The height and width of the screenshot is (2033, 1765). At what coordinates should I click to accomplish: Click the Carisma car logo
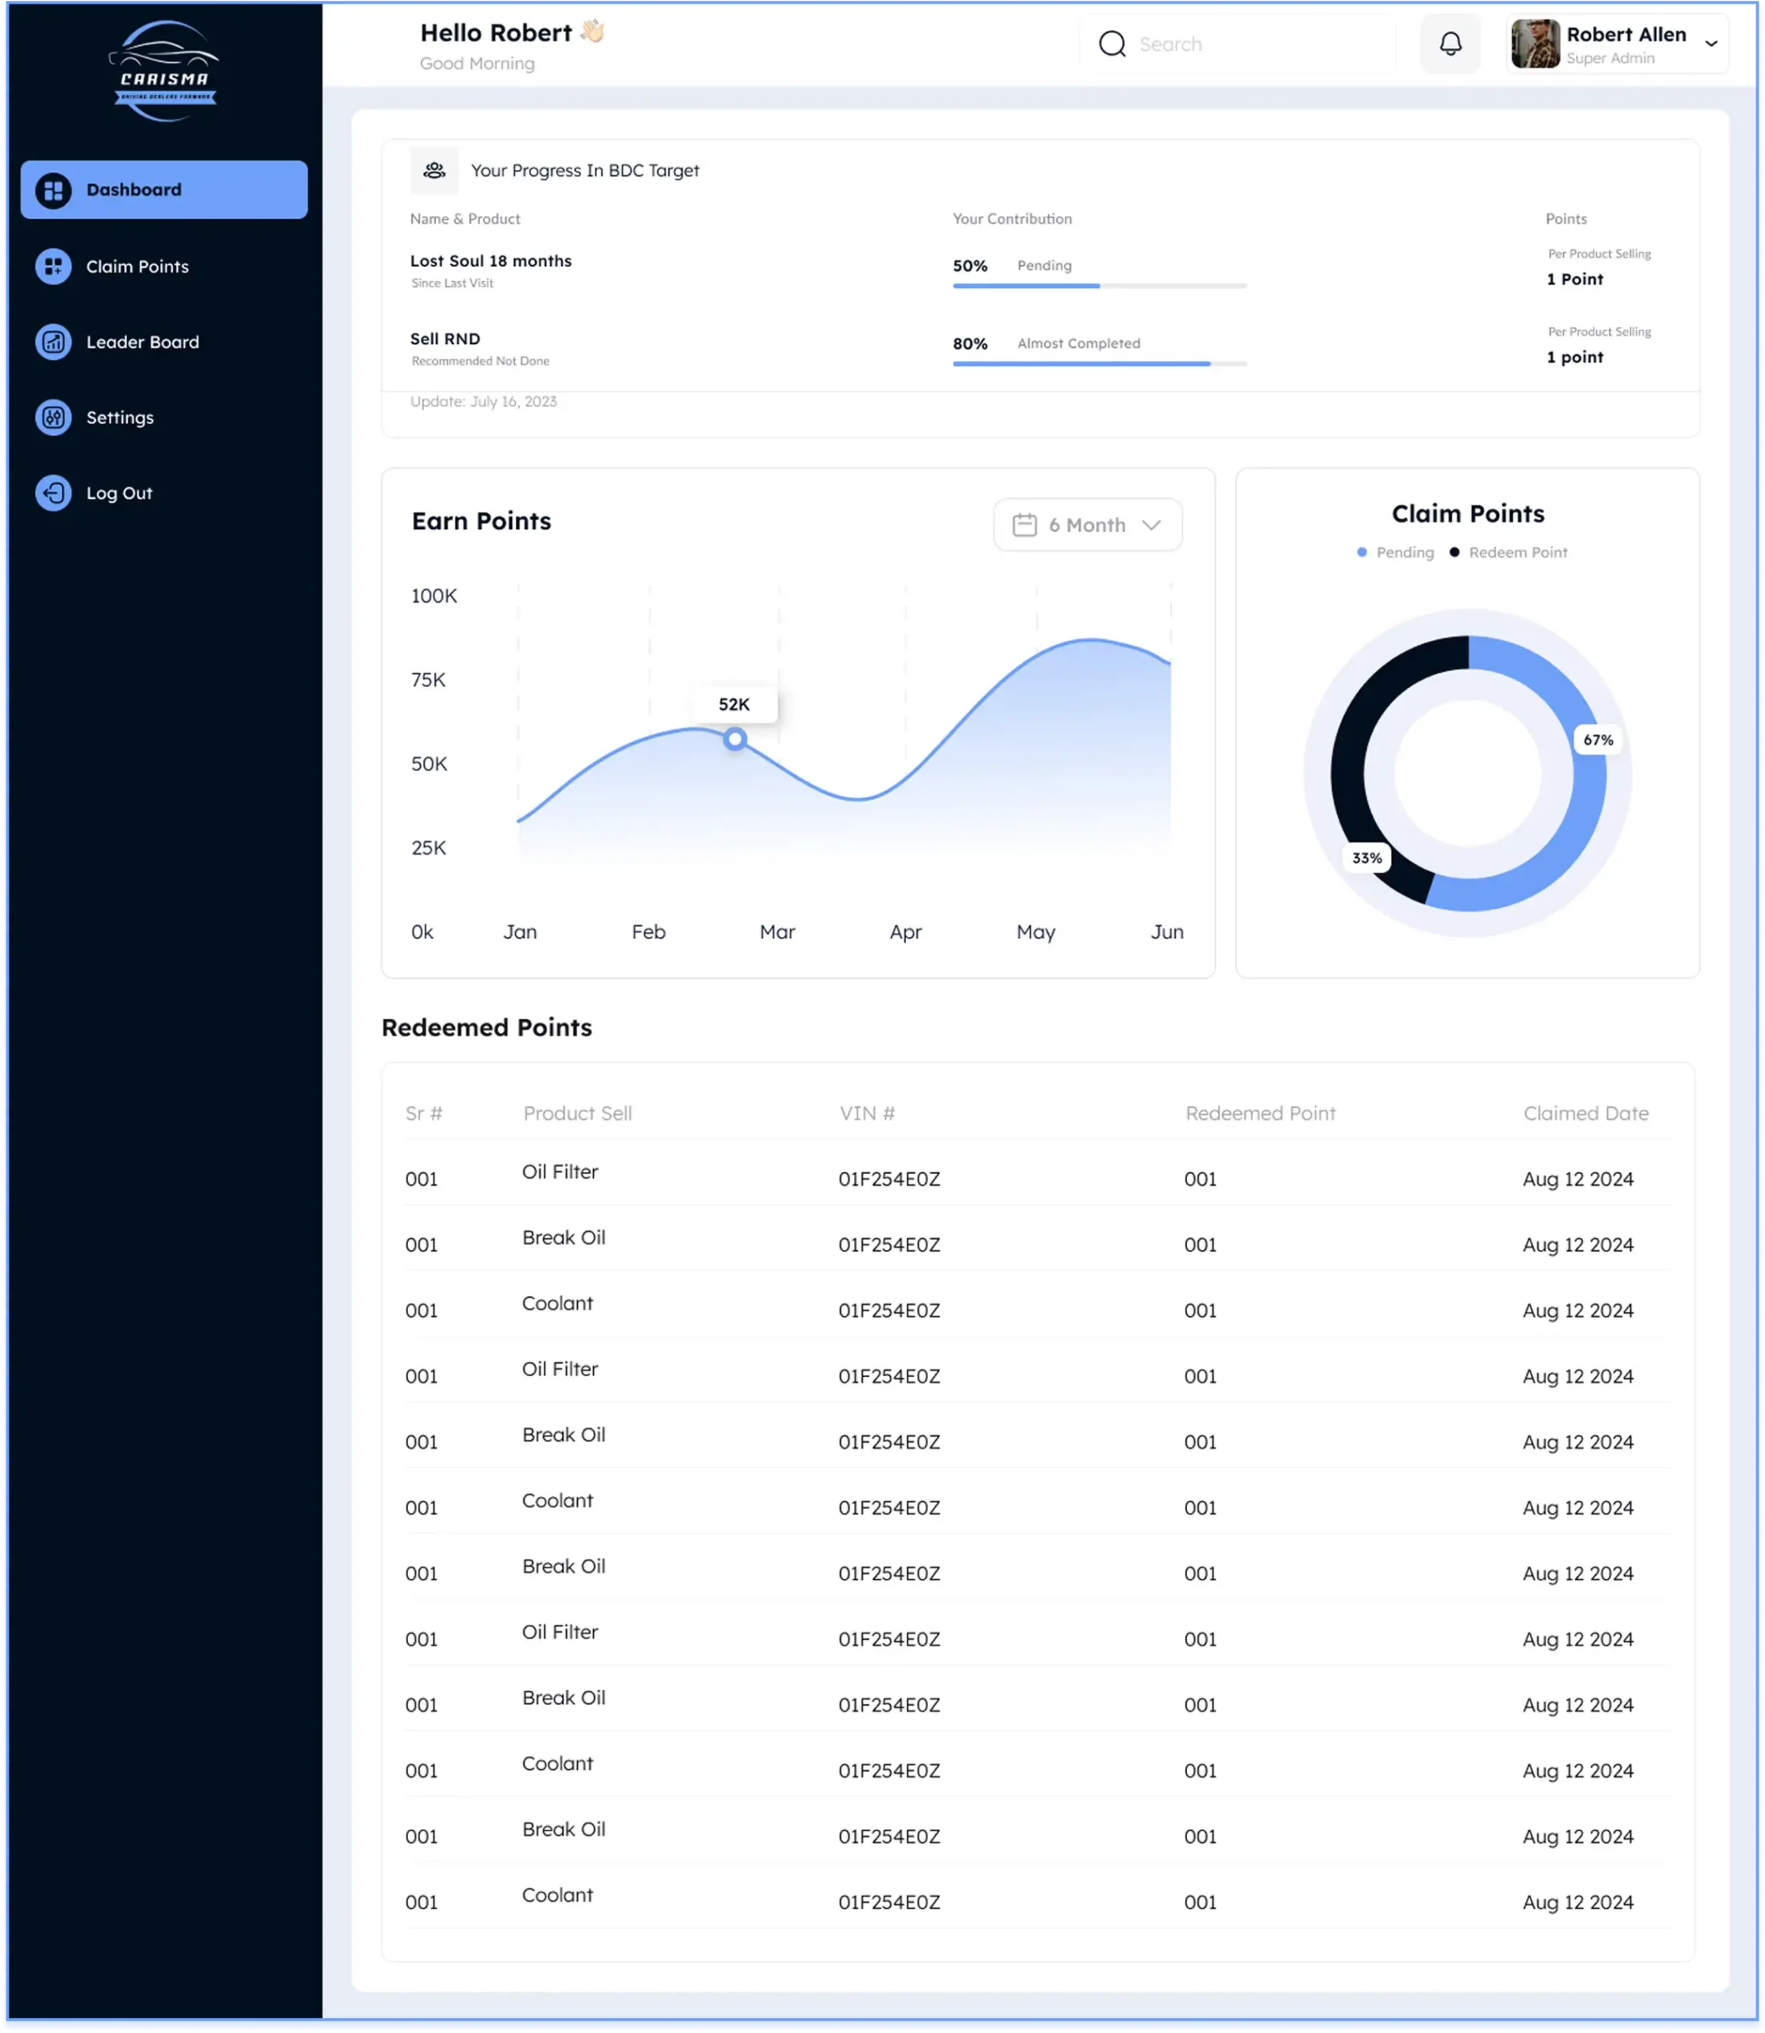[x=164, y=71]
